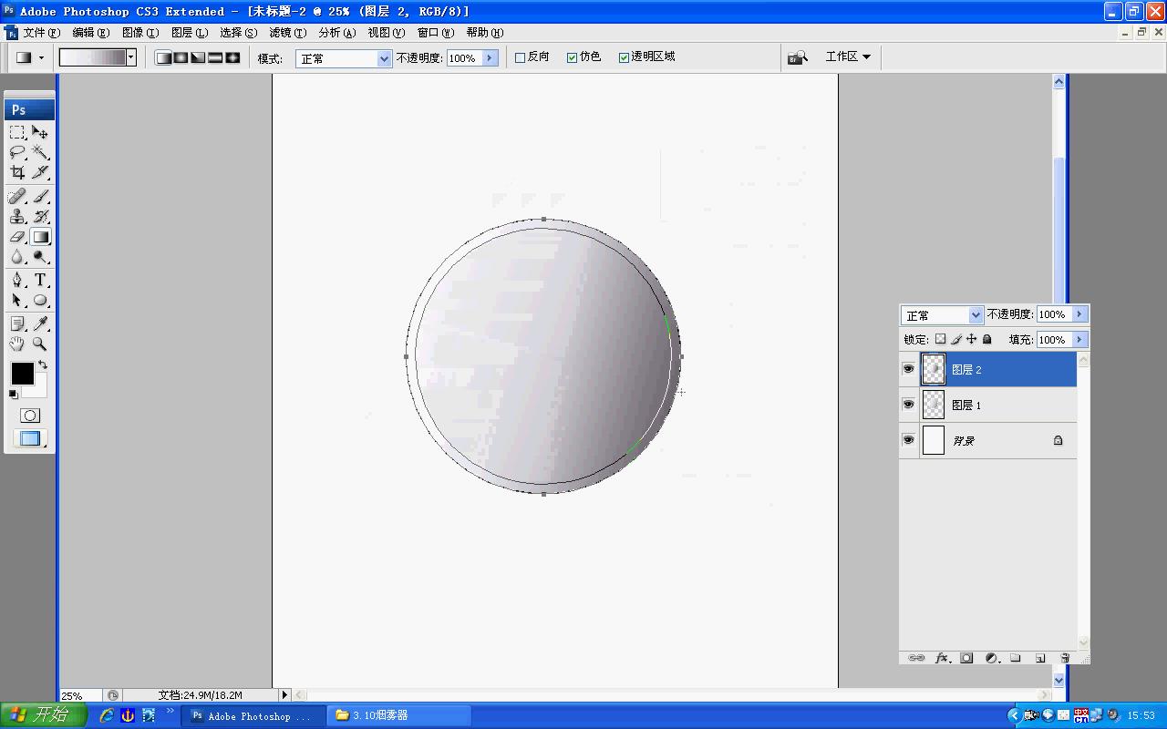Uncheck the 透明区域 (Transparency) checkbox

(624, 57)
